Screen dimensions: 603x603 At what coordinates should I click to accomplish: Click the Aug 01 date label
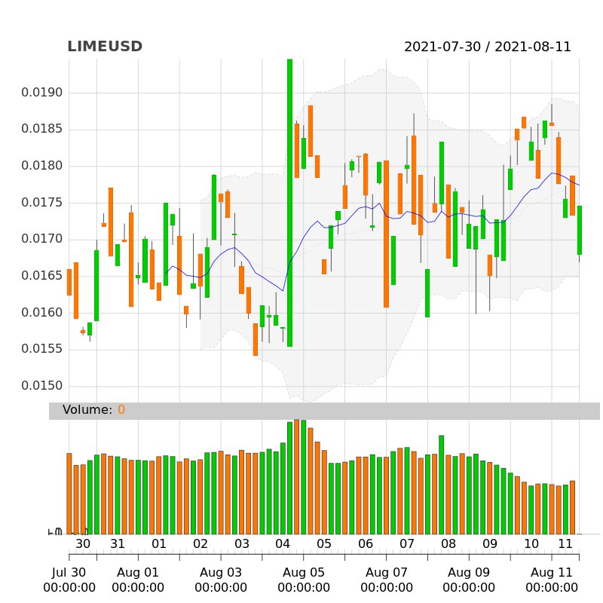138,573
